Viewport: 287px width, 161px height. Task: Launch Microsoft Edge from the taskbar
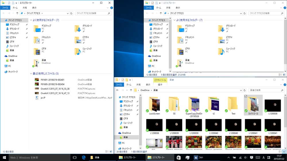click(x=84, y=157)
